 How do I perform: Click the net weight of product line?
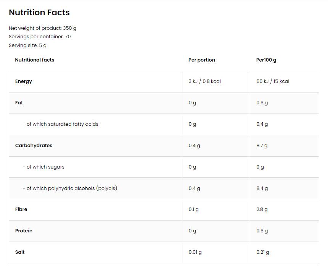(x=42, y=28)
